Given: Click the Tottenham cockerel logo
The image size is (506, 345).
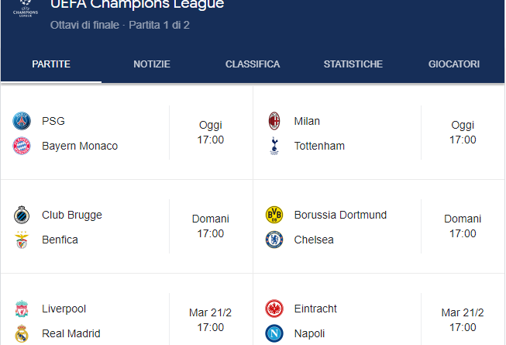Looking at the screenshot, I should [274, 146].
